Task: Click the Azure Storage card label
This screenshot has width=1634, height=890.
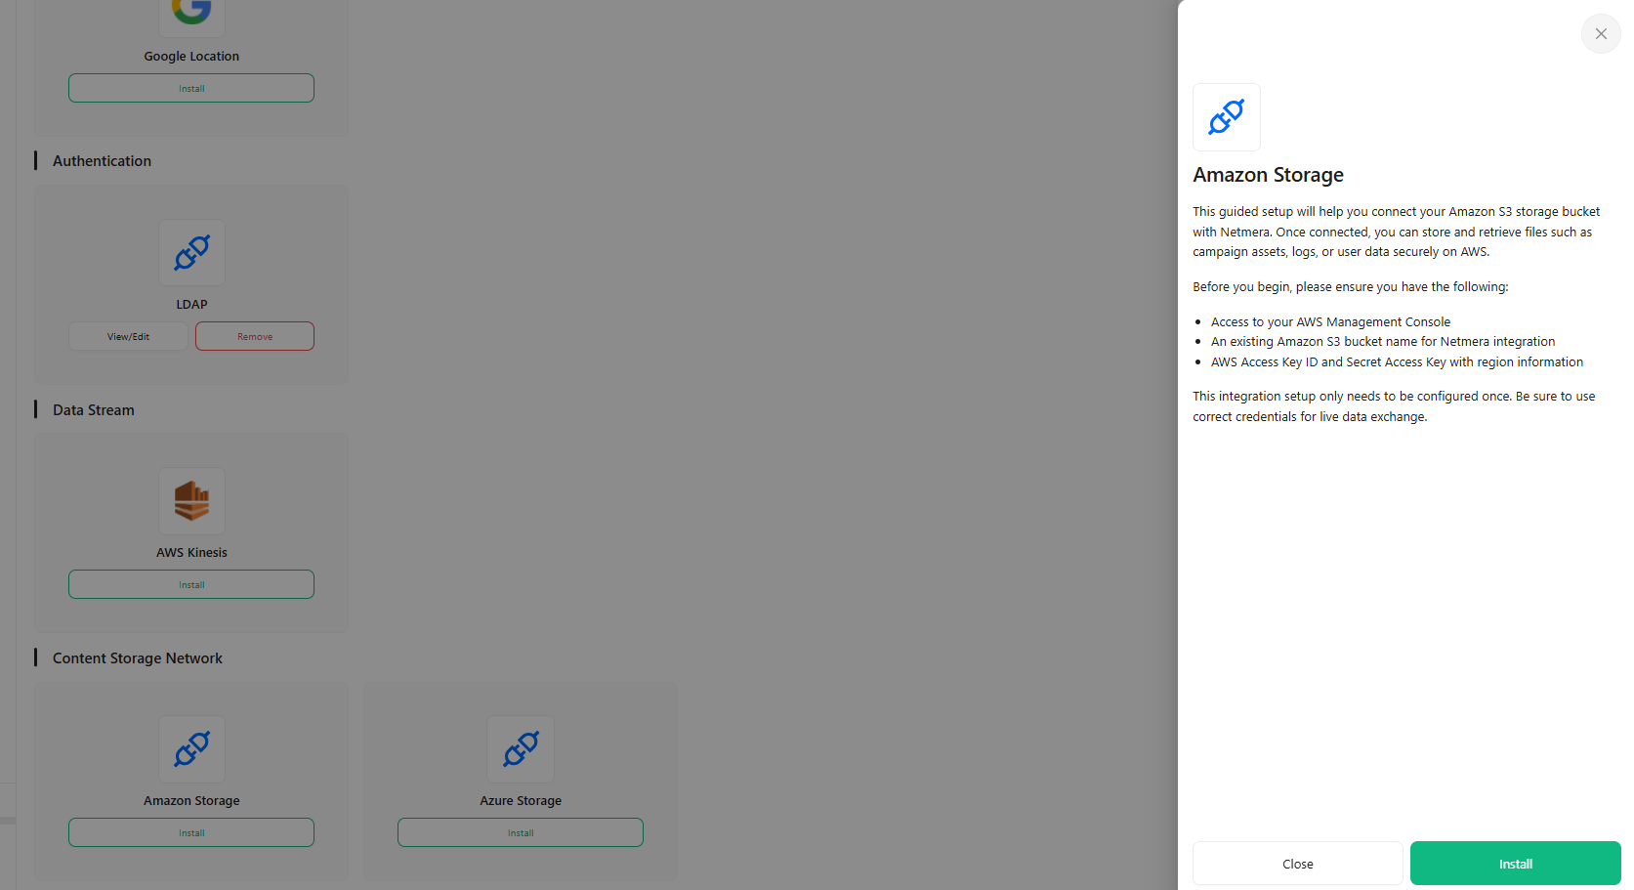Action: (x=521, y=800)
